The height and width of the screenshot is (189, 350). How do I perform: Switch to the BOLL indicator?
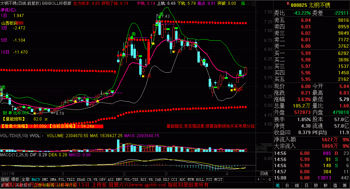(x=200, y=179)
